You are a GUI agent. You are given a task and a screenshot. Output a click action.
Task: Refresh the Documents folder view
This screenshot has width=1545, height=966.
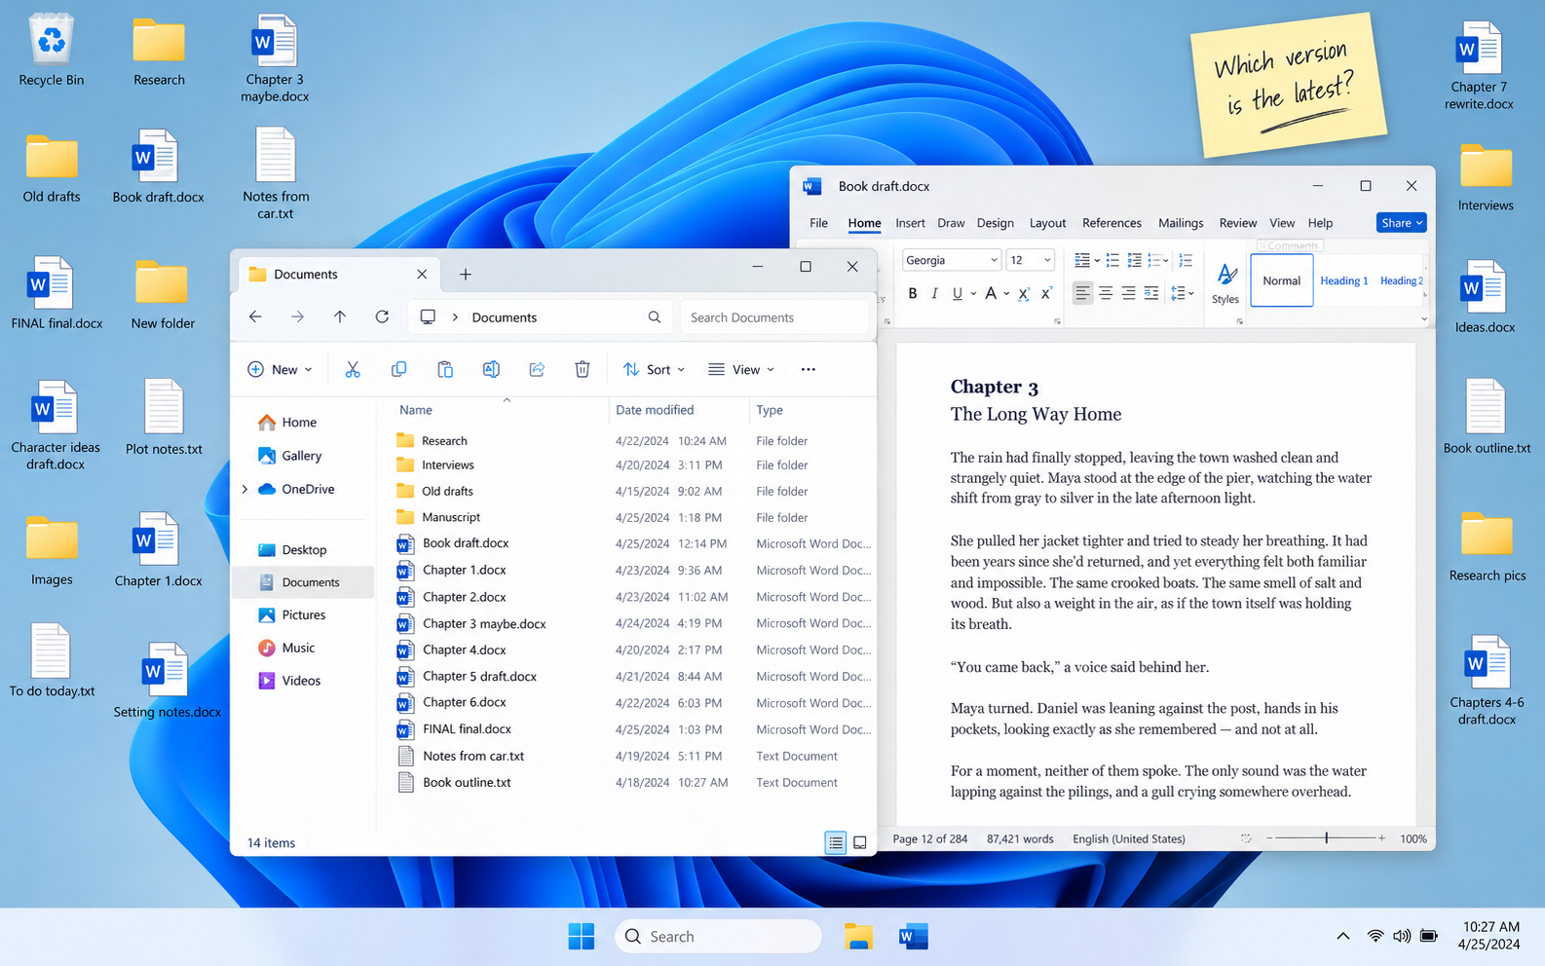click(x=382, y=316)
